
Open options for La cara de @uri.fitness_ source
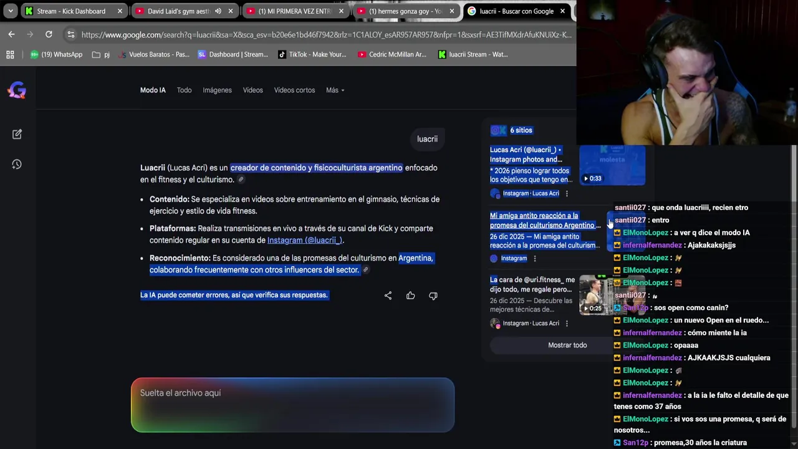coord(567,323)
